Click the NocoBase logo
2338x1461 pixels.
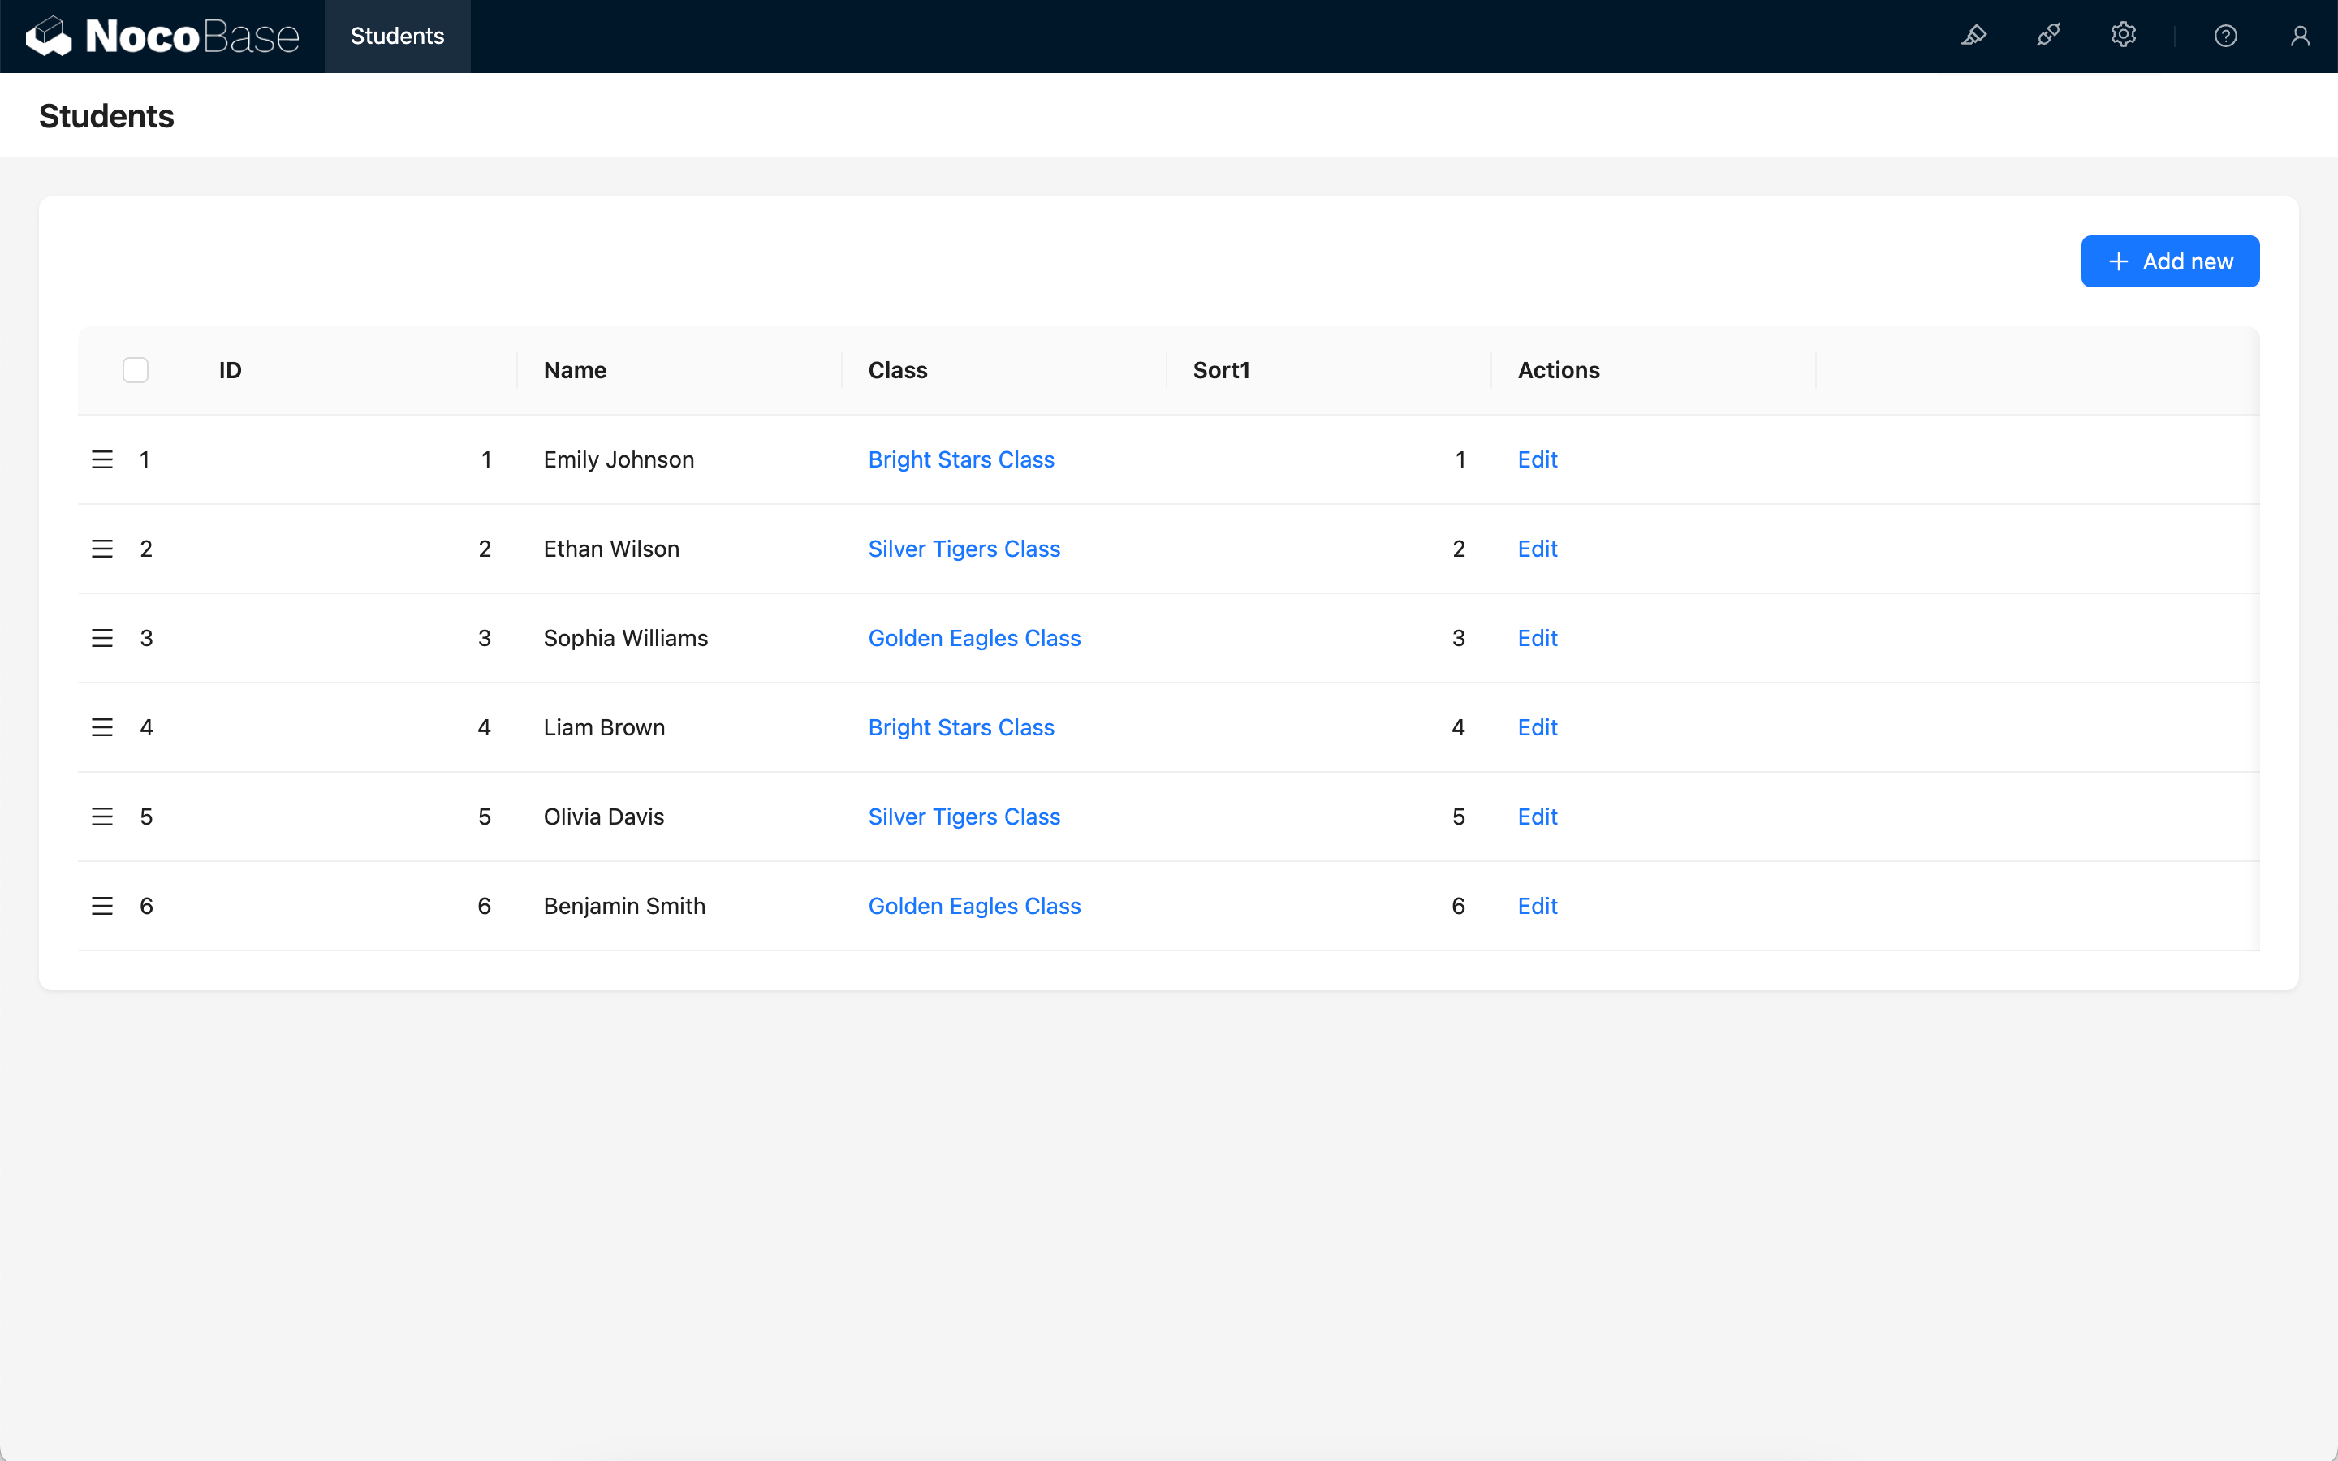pos(162,36)
